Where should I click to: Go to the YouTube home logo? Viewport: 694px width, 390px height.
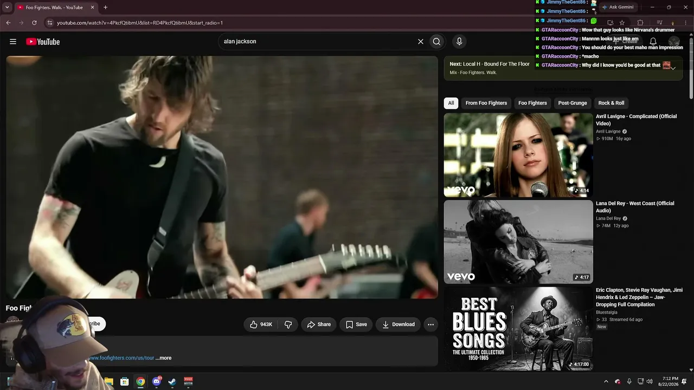coord(43,42)
